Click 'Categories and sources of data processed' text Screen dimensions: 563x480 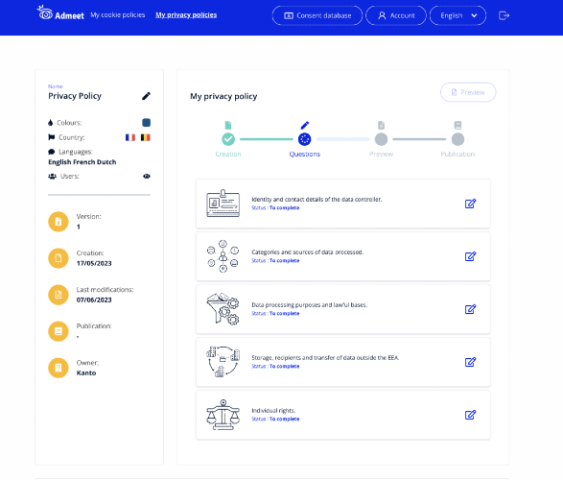tap(308, 252)
